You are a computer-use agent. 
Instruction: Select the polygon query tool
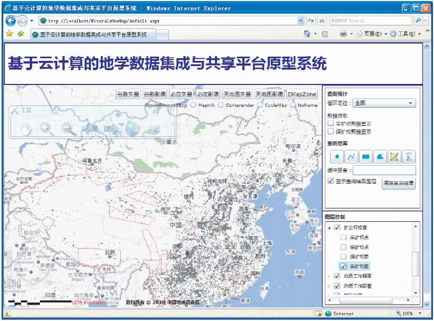380,156
